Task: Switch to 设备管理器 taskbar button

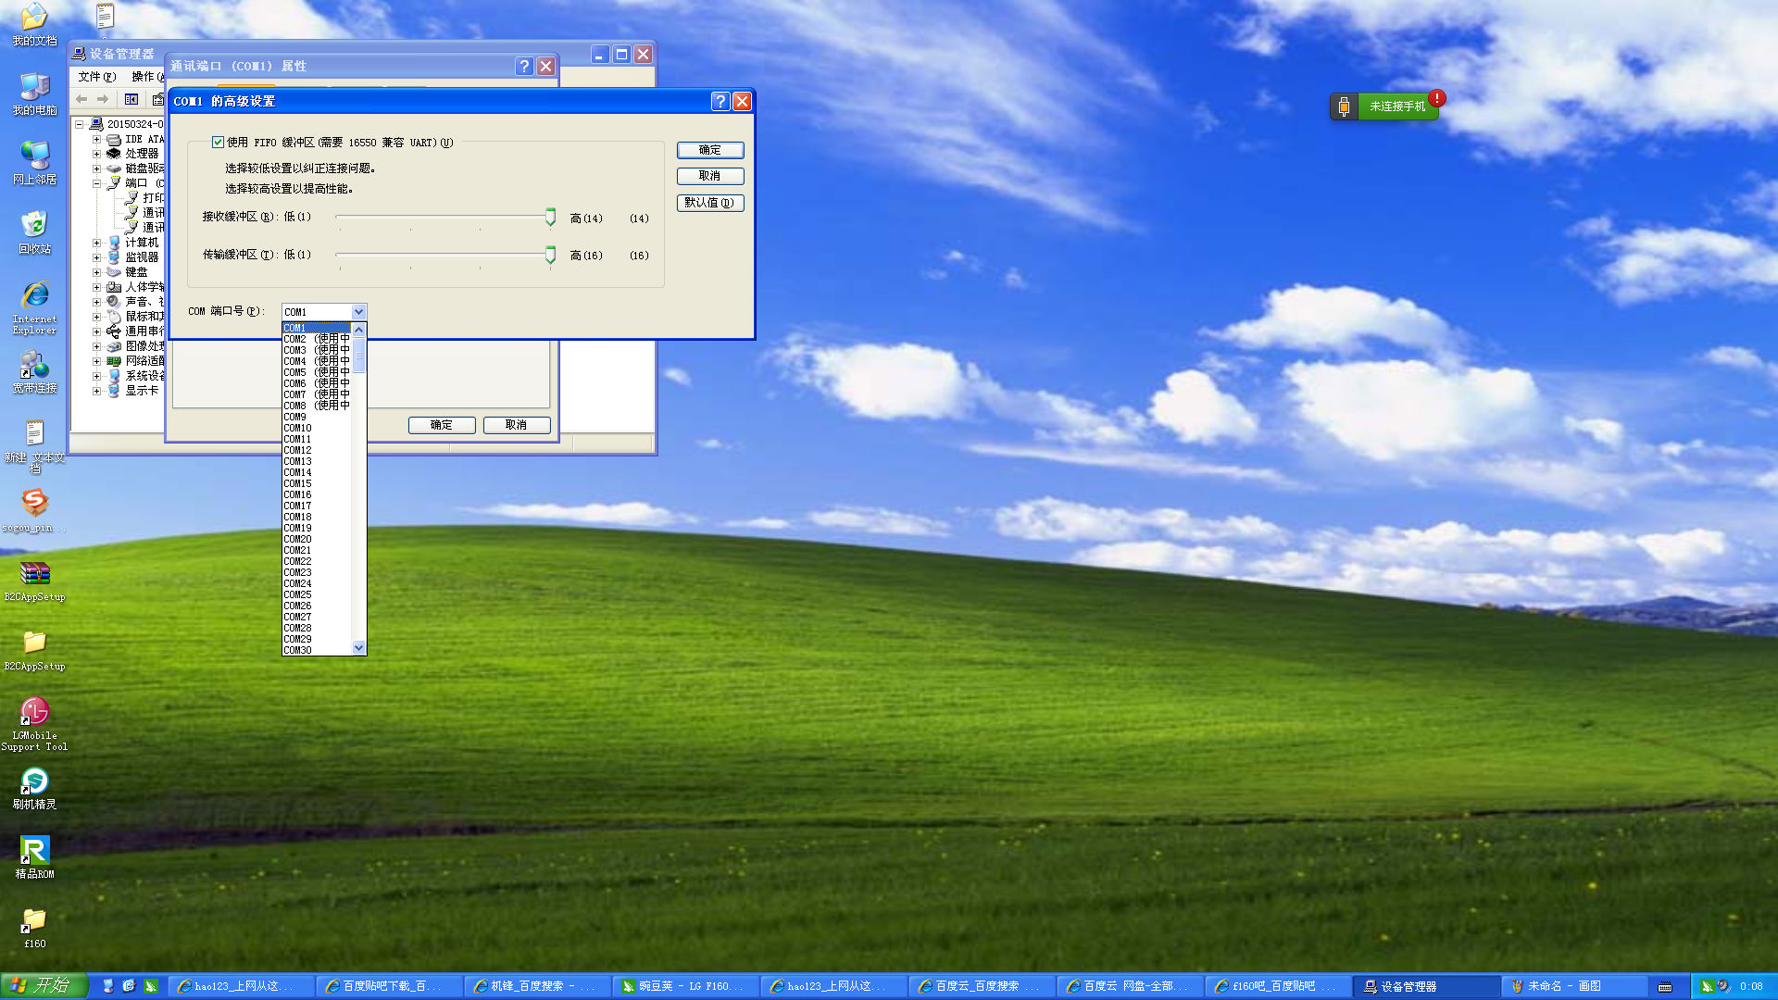Action: point(1426,986)
